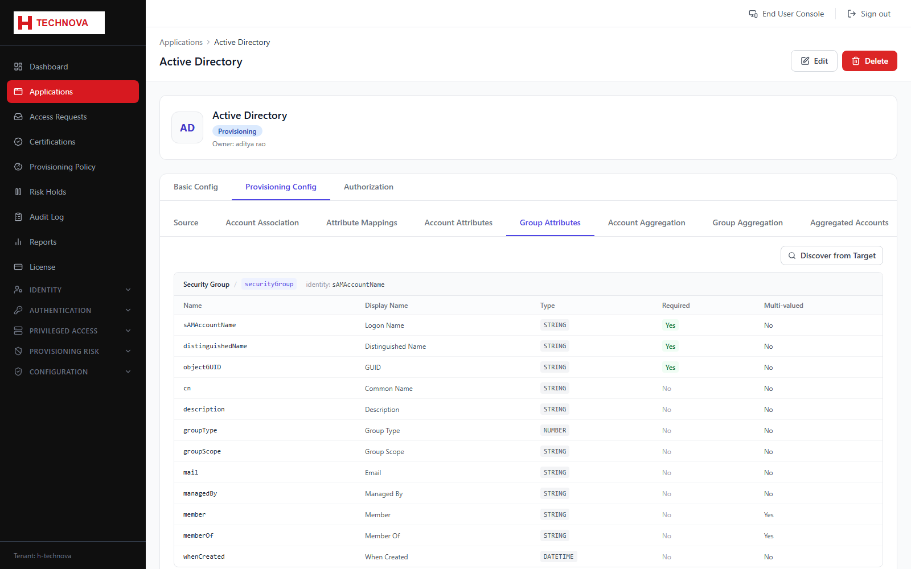Click the Edit button
The height and width of the screenshot is (569, 911).
pyautogui.click(x=814, y=61)
